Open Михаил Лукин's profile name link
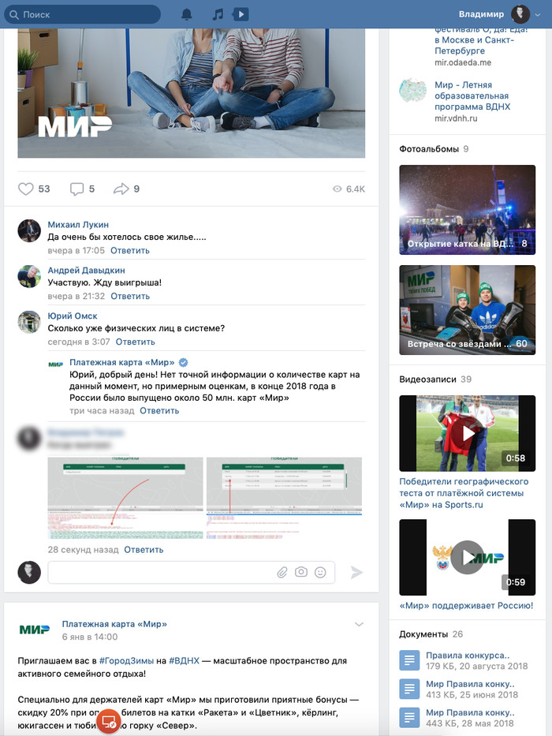The image size is (552, 736). [x=78, y=225]
